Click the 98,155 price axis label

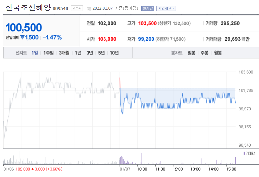coord(245,127)
